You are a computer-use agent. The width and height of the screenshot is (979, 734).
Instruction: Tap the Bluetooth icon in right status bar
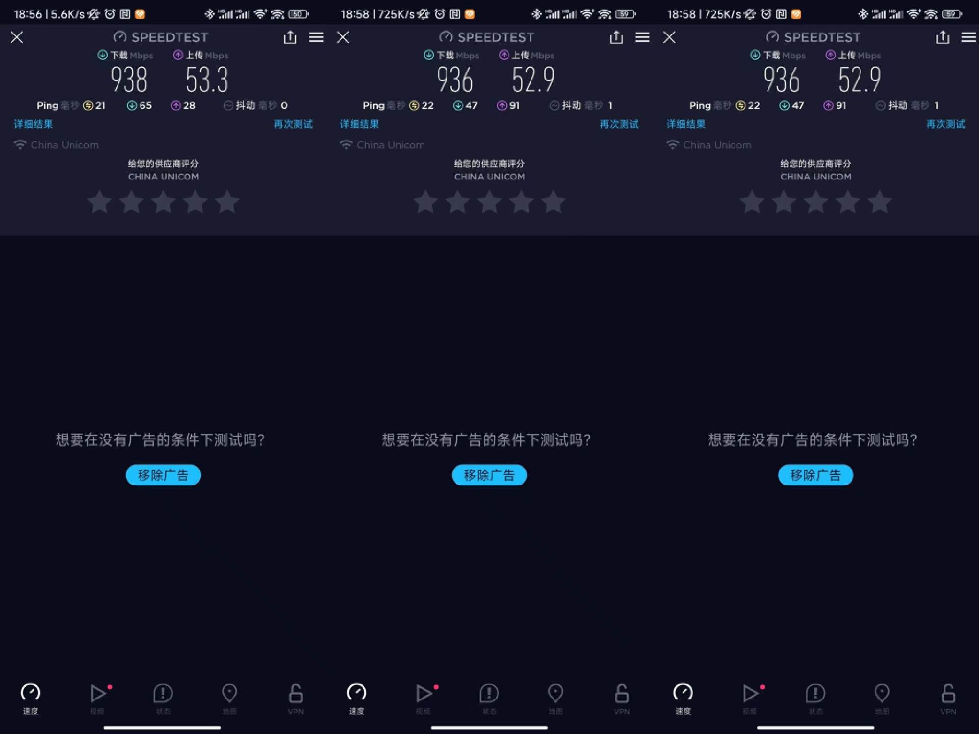pos(863,14)
